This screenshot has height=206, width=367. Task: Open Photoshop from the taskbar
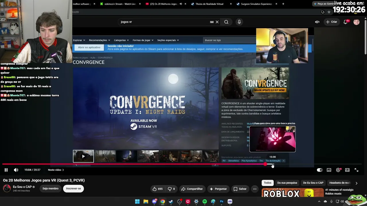[x=221, y=201]
